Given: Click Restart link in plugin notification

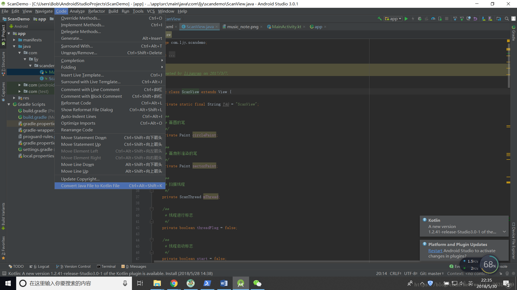Looking at the screenshot, I should coord(435,251).
